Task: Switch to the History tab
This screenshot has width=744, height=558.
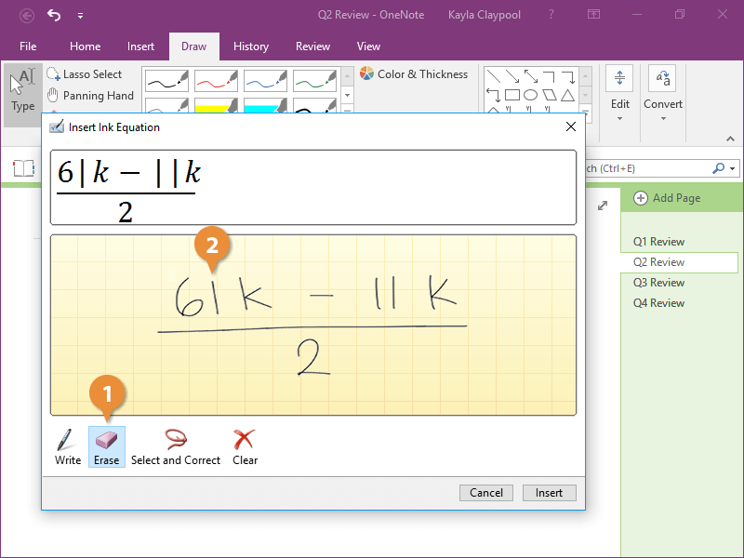Action: coord(251,46)
